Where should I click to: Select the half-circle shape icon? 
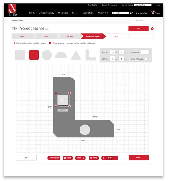(61, 55)
